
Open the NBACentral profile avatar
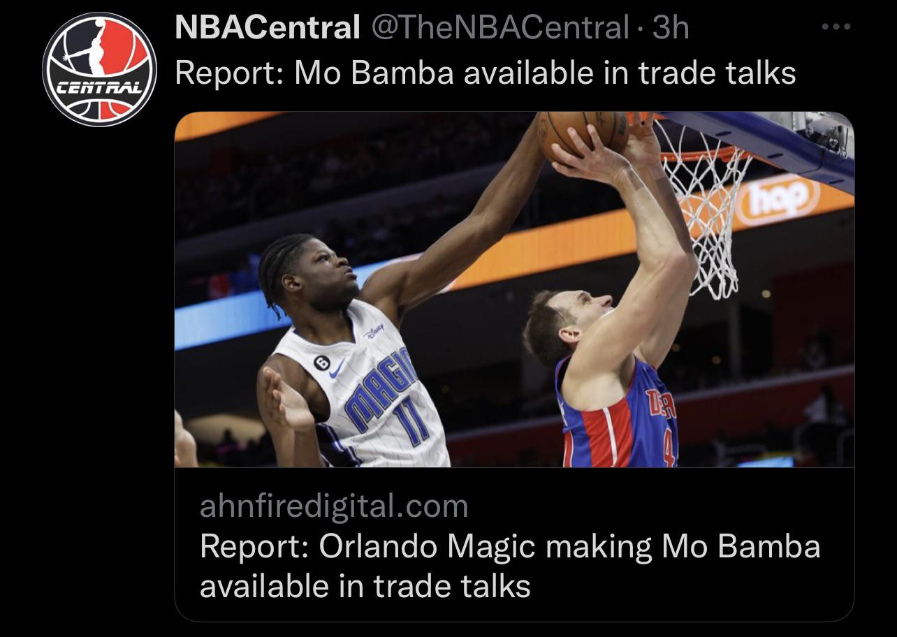(x=99, y=68)
